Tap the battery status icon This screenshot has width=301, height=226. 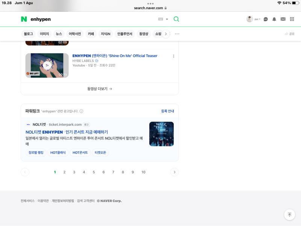pos(296,3)
